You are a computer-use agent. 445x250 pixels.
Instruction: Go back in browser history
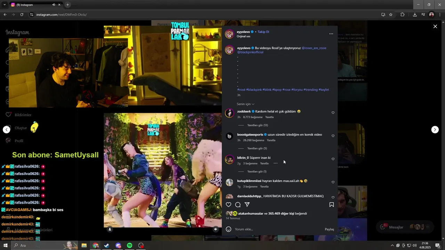click(x=5, y=15)
